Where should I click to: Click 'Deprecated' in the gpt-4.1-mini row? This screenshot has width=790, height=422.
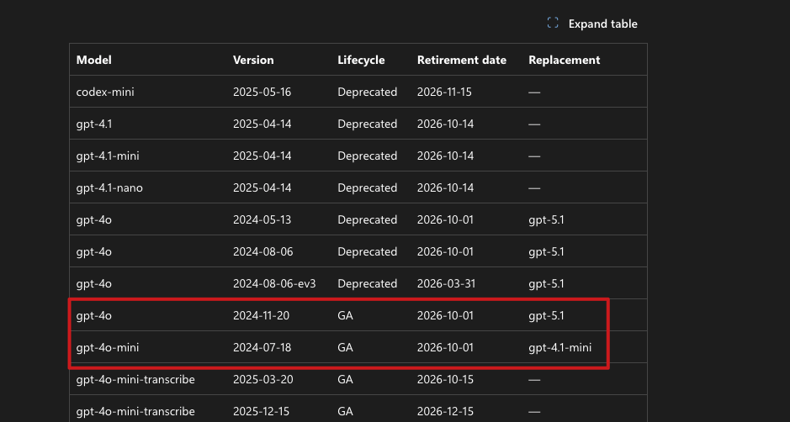click(368, 156)
